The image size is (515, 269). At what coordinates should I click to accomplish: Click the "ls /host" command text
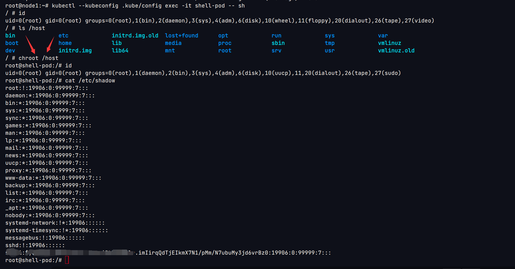point(32,28)
